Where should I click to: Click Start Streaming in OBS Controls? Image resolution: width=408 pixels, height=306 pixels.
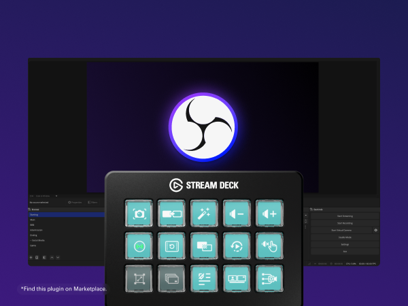345,216
